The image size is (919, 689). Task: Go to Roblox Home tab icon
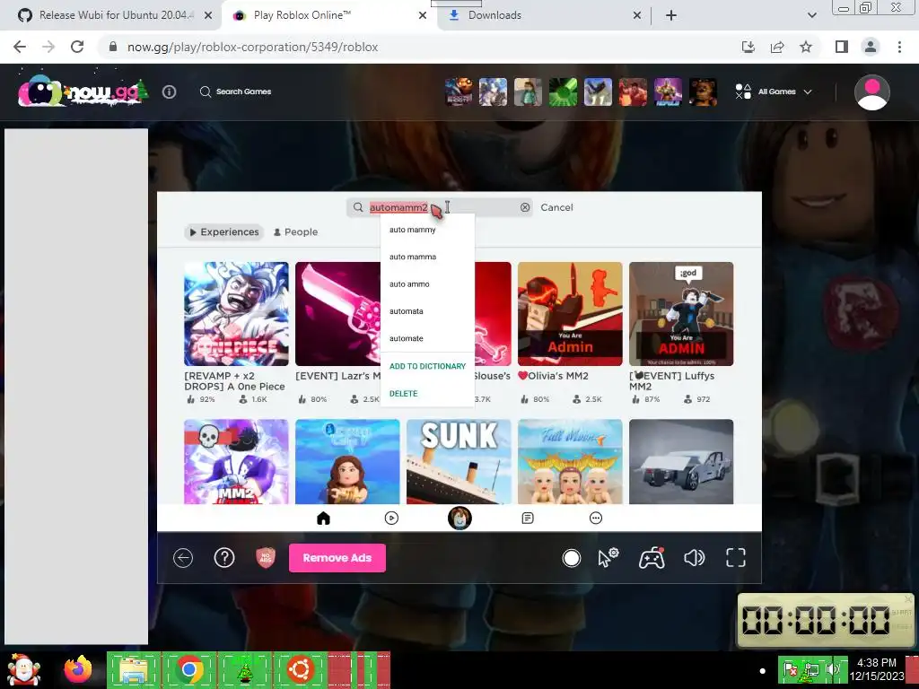click(x=323, y=519)
